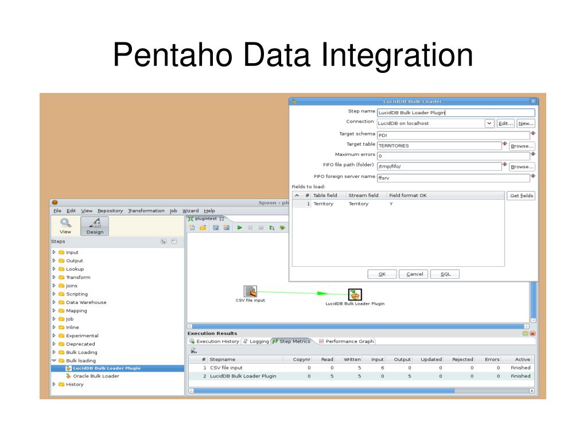
Task: Click the Cancel button in the dialog
Action: (x=414, y=274)
